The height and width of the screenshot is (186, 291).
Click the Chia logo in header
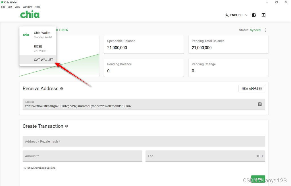click(30, 15)
